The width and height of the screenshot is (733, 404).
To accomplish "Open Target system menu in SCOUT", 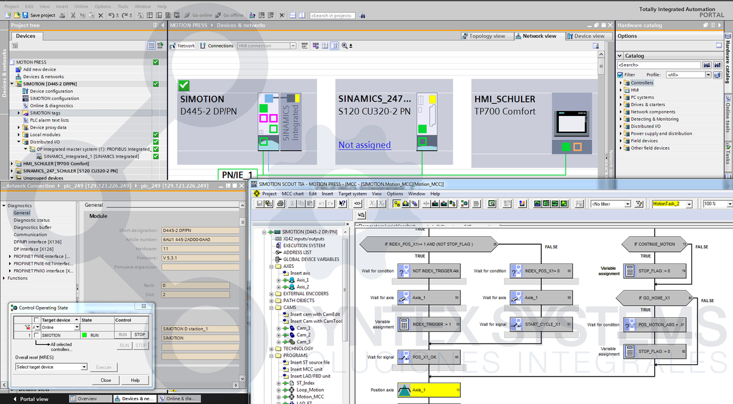I will 352,193.
